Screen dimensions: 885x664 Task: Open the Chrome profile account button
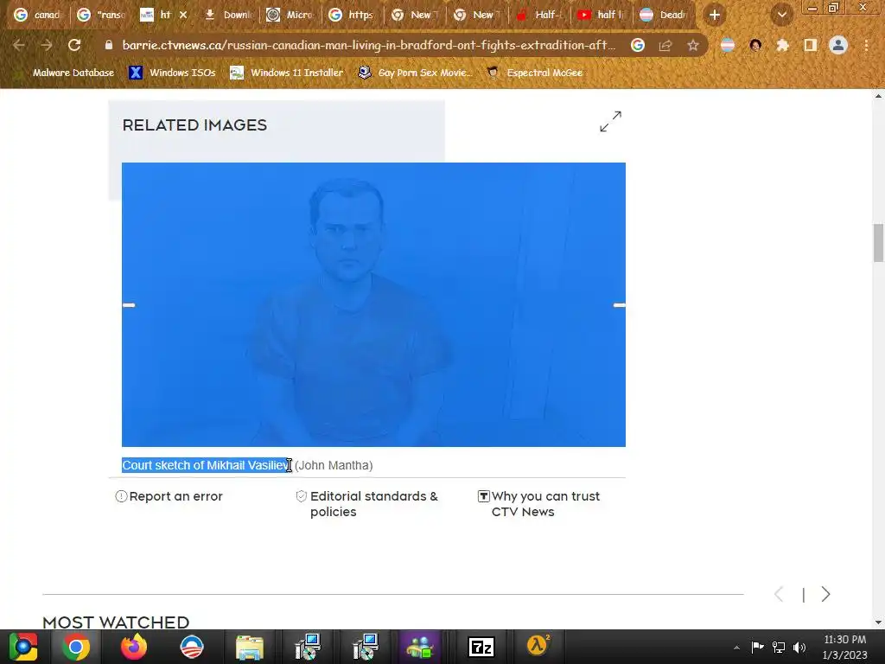click(x=838, y=45)
